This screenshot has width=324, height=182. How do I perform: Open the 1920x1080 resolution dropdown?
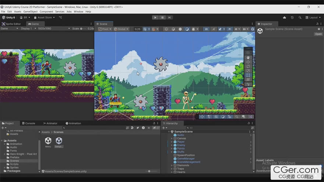pos(54,28)
